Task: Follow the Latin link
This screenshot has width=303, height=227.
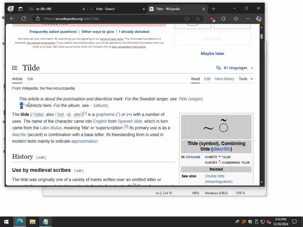Action: (x=45, y=128)
